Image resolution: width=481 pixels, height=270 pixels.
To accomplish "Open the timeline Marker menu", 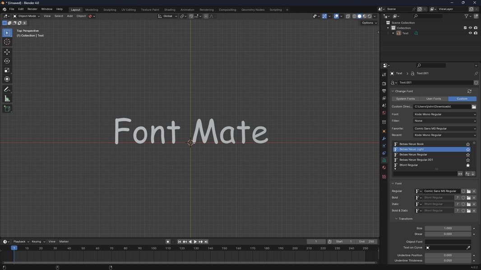I will click(x=64, y=242).
